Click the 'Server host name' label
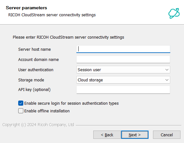 [34, 49]
